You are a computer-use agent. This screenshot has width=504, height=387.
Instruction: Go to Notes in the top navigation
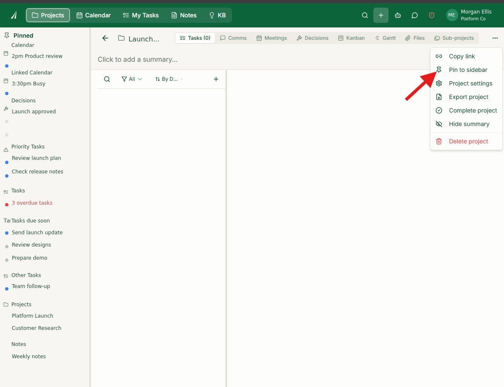pyautogui.click(x=184, y=15)
